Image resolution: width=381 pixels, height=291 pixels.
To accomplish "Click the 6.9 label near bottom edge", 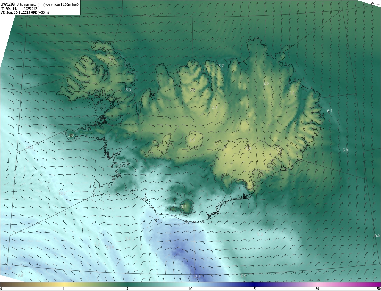I will pos(243,276).
